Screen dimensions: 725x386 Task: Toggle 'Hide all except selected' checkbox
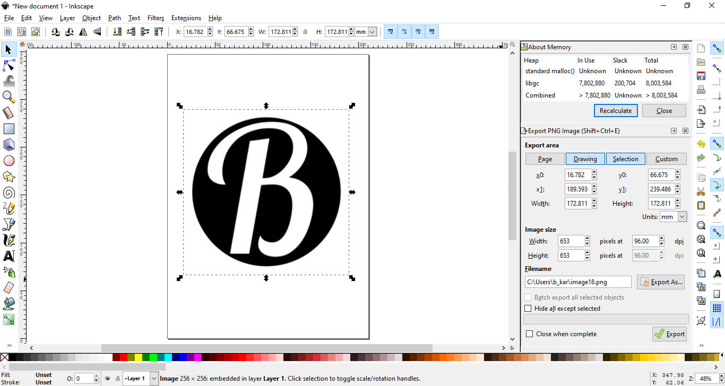pos(528,309)
